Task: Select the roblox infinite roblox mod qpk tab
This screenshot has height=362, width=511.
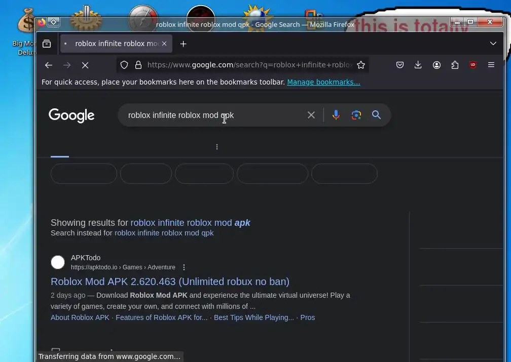Action: (116, 44)
